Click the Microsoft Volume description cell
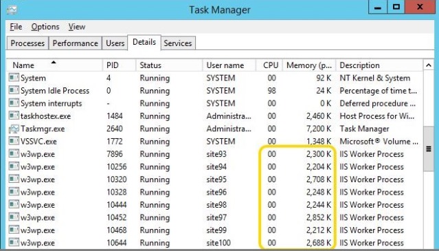Screen dimensions: 439x251 click(379, 142)
